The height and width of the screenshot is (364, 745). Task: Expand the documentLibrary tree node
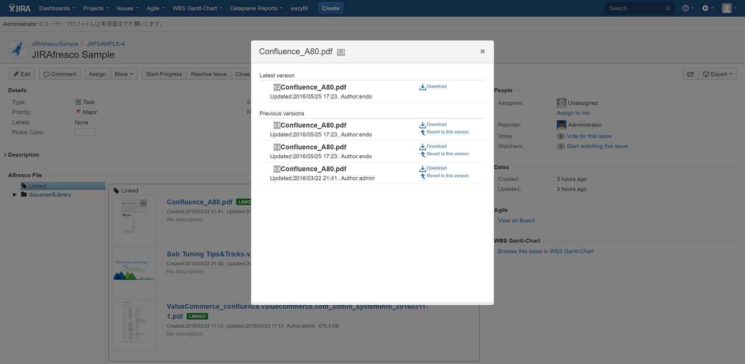(x=15, y=195)
